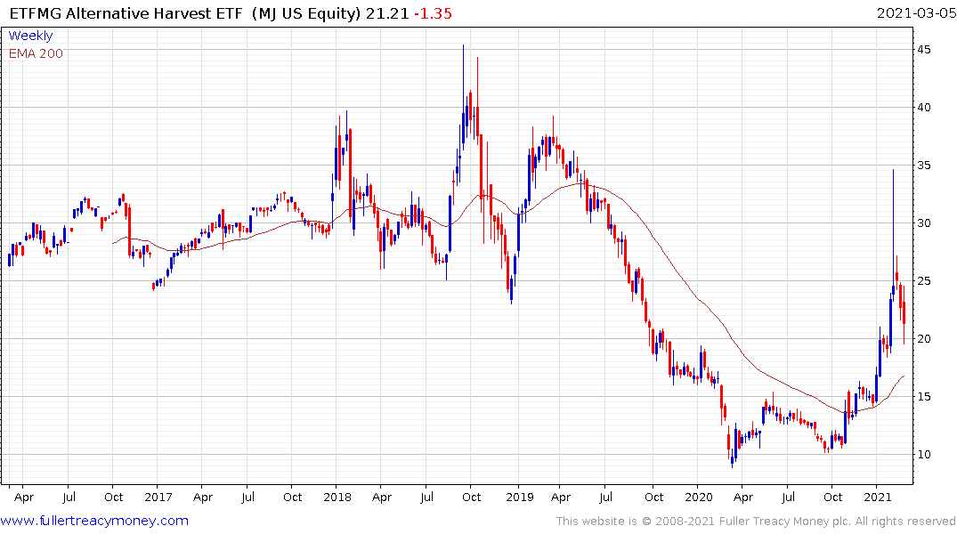Click the first Apr label on time axis
957x534 pixels.
point(24,498)
